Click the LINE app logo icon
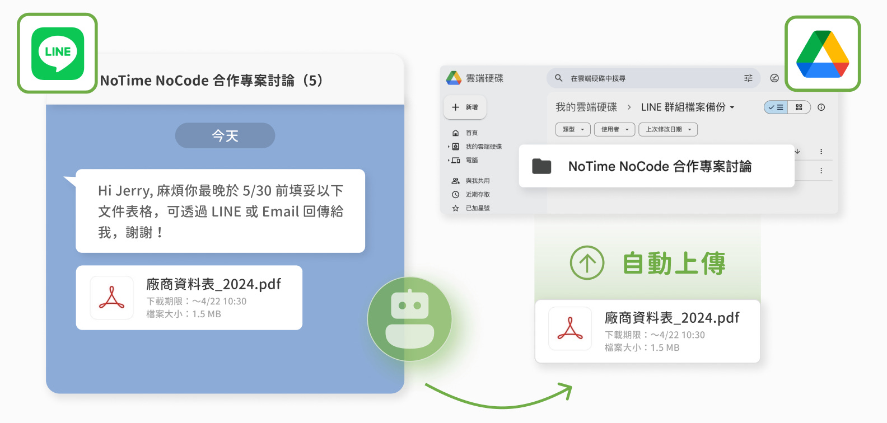 coord(58,53)
